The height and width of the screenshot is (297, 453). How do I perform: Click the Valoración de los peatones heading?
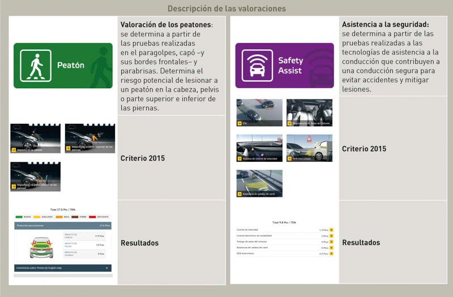click(x=165, y=25)
